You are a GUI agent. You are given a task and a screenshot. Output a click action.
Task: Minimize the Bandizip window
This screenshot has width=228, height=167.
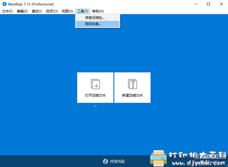pyautogui.click(x=196, y=4)
